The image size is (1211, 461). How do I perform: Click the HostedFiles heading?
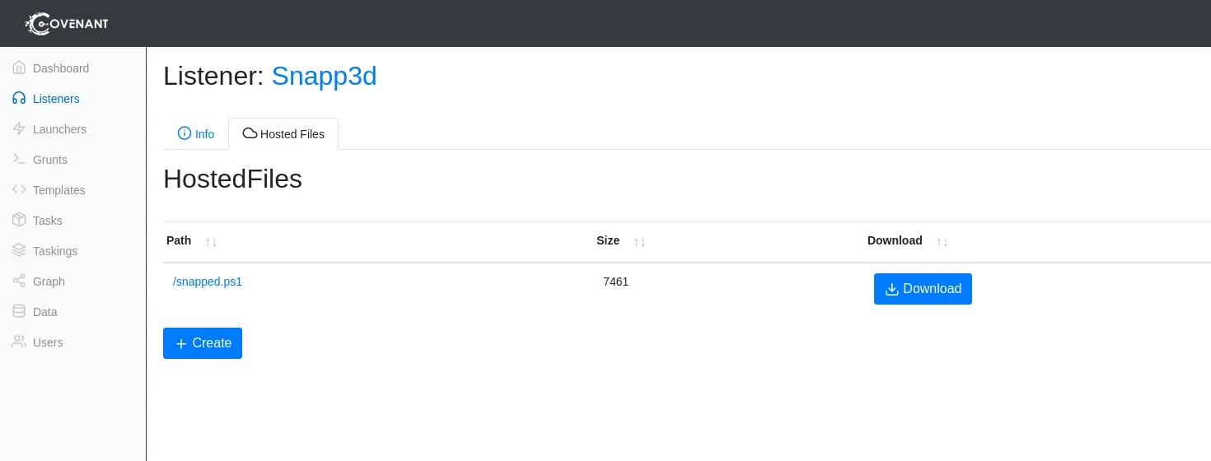pos(232,179)
